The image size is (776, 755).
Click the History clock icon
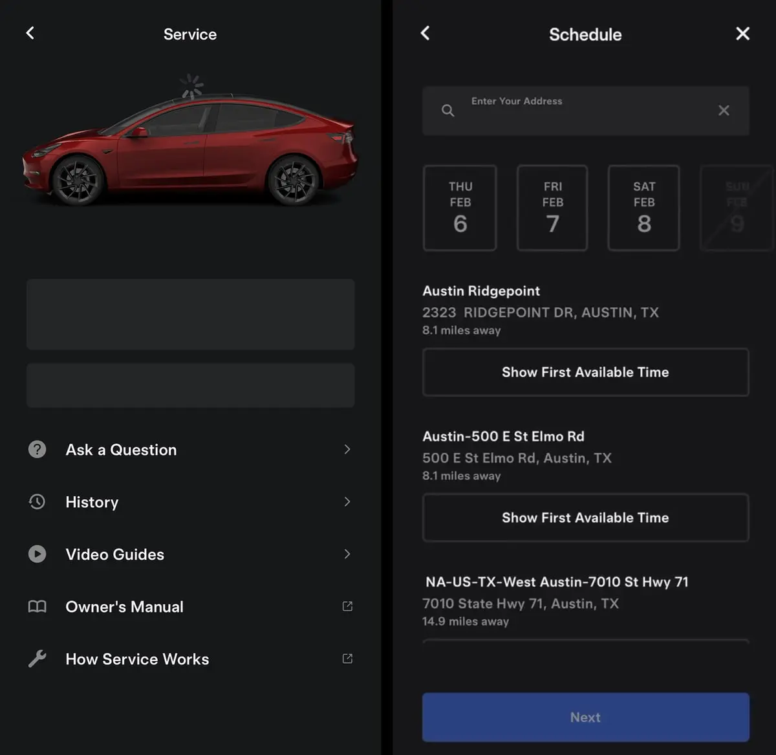tap(38, 501)
